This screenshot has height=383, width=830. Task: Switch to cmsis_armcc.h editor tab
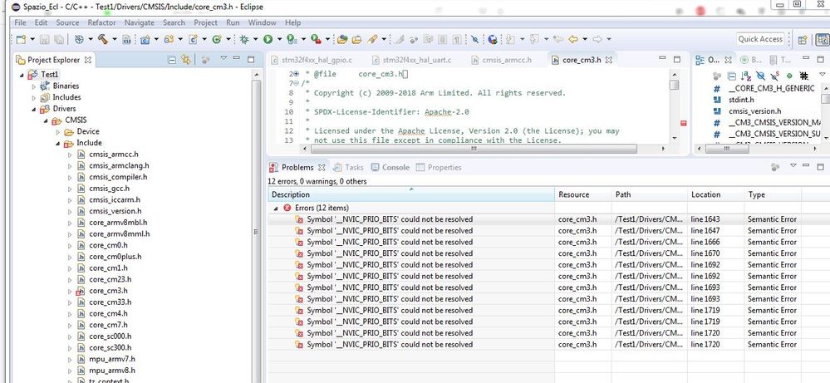point(501,60)
